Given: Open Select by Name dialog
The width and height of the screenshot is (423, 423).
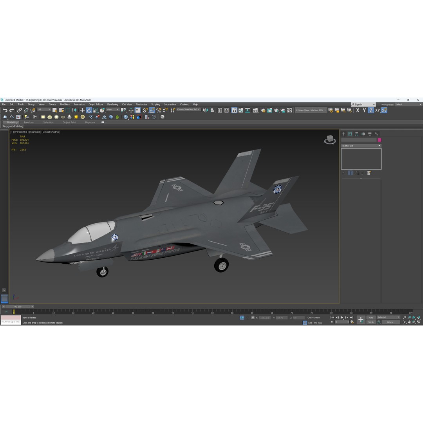Looking at the screenshot, I should point(61,110).
